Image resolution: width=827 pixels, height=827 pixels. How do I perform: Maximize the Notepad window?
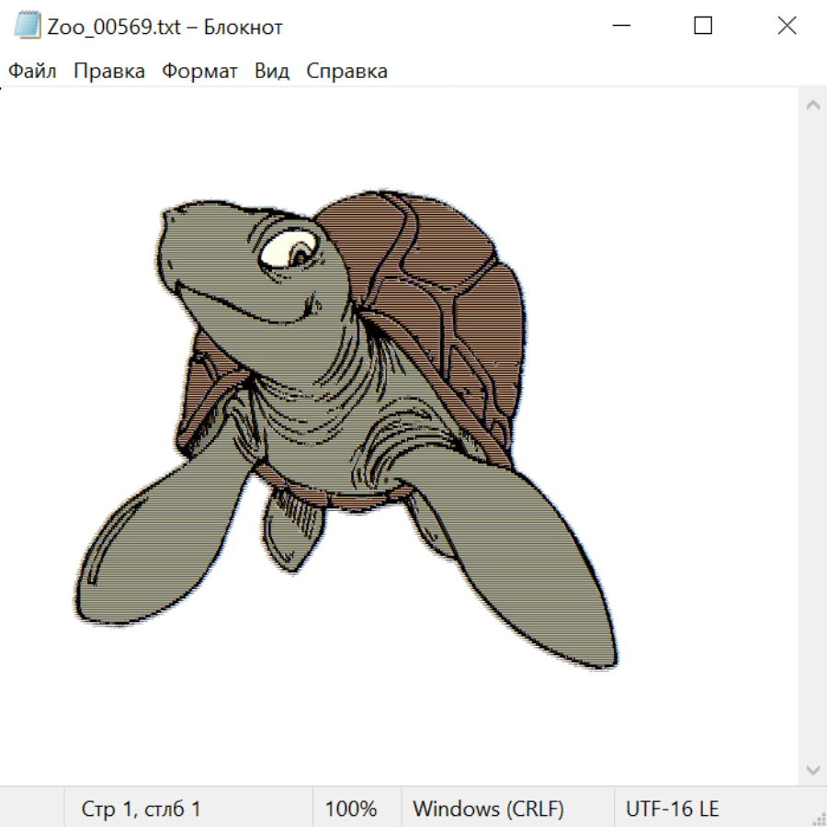[x=703, y=26]
